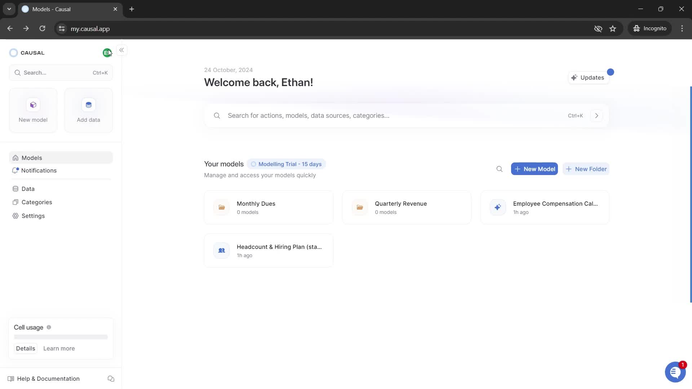Click the chat/messaging icon bottom right
The image size is (692, 389).
[x=675, y=372]
